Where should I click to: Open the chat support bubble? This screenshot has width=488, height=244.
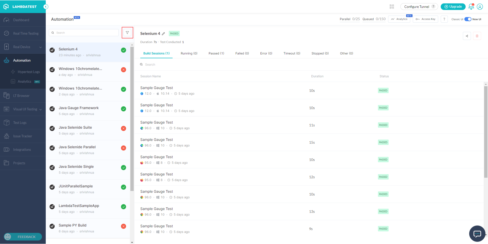point(477,233)
